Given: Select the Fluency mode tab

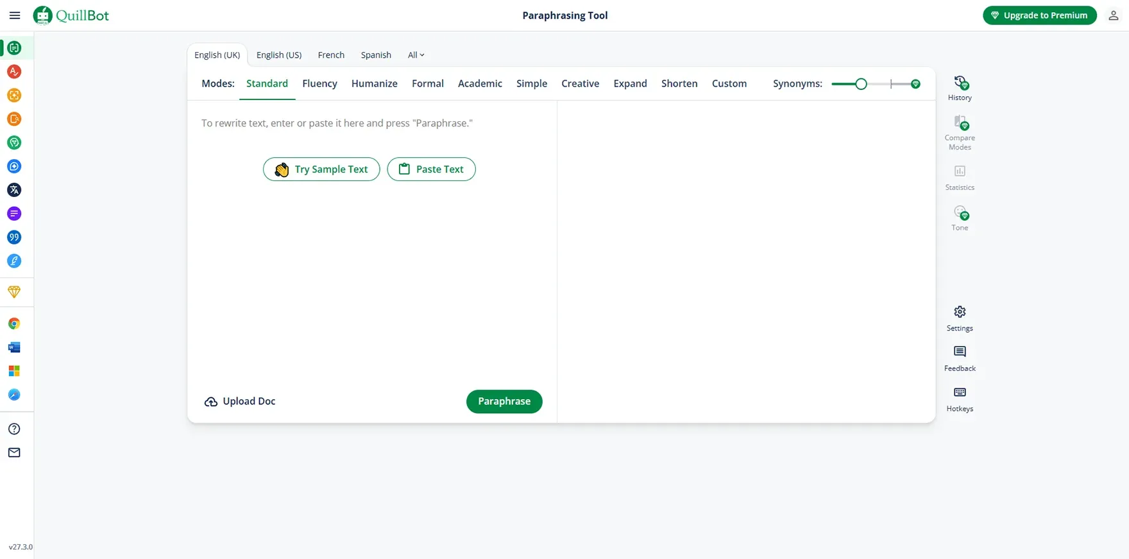Looking at the screenshot, I should [319, 83].
